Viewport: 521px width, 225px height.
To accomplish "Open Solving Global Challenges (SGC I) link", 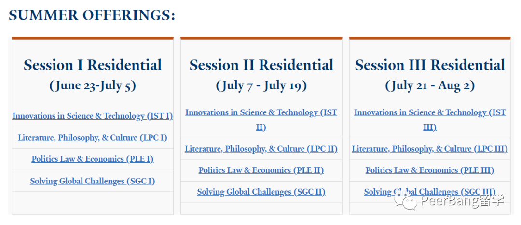I will (92, 181).
